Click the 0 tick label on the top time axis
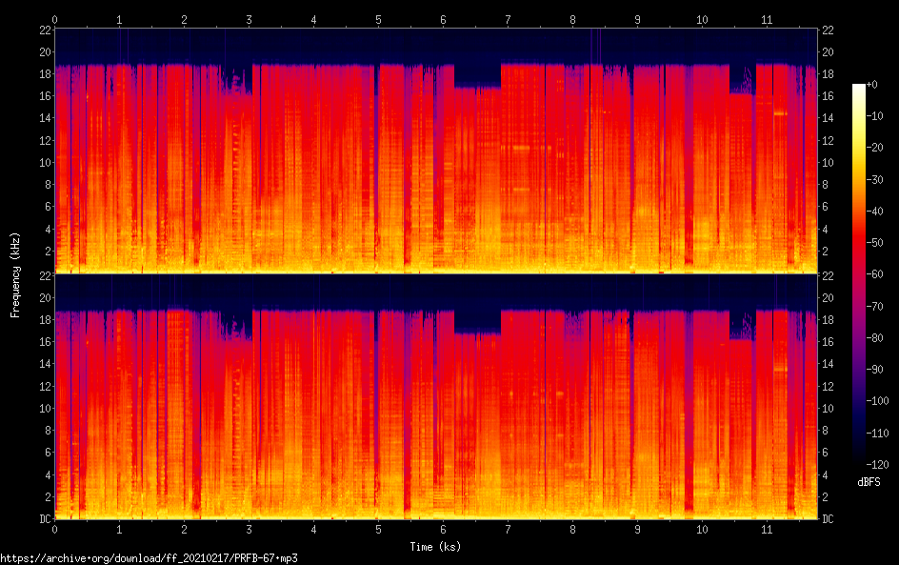Image resolution: width=899 pixels, height=565 pixels. 54,19
